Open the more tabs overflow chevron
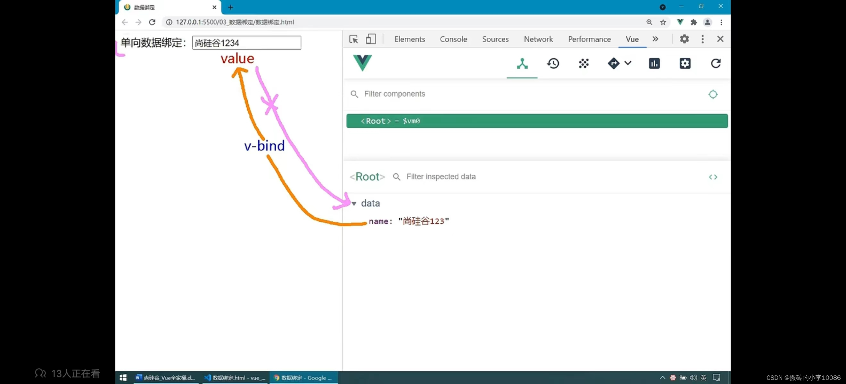Image resolution: width=846 pixels, height=384 pixels. (656, 39)
